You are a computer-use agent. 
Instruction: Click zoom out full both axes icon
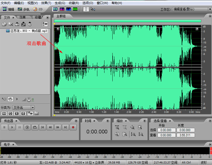(x=132, y=127)
